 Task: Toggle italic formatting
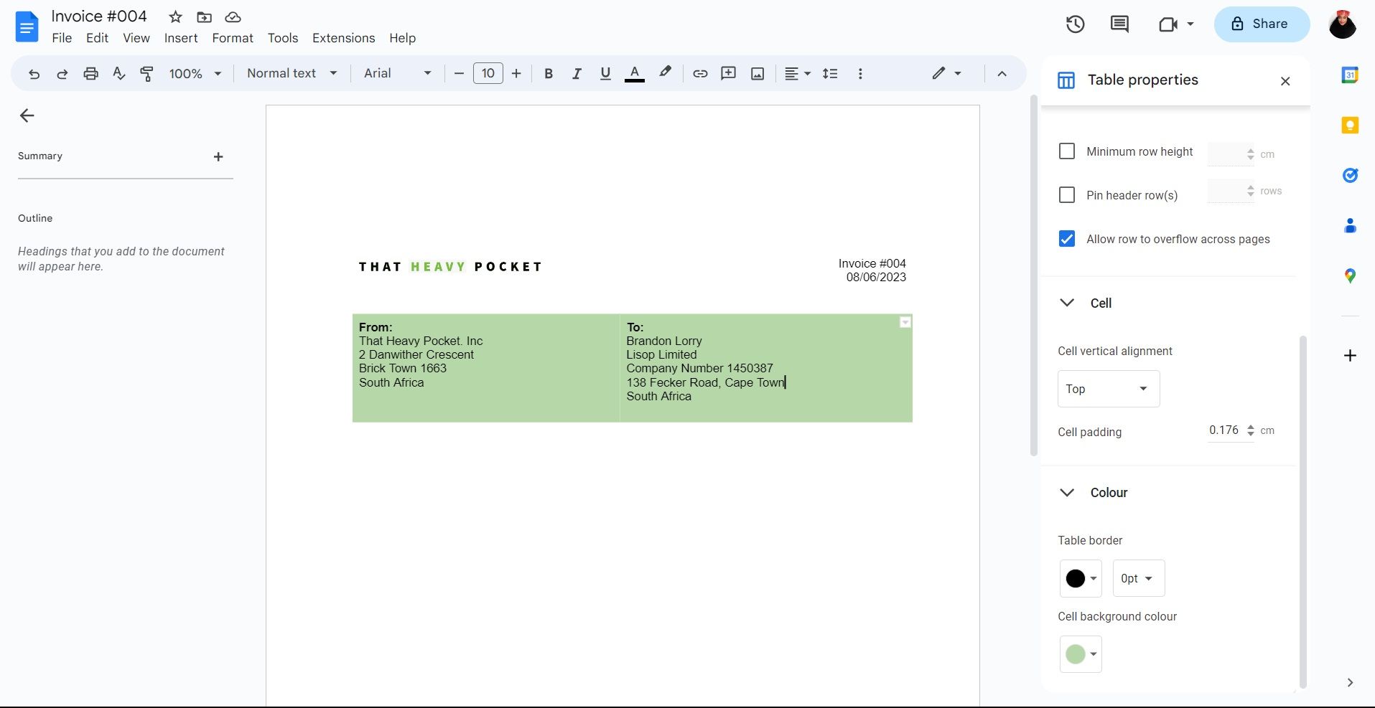577,73
